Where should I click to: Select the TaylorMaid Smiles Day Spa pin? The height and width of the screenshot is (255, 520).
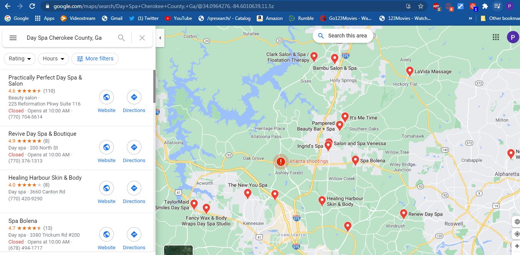pos(194,205)
